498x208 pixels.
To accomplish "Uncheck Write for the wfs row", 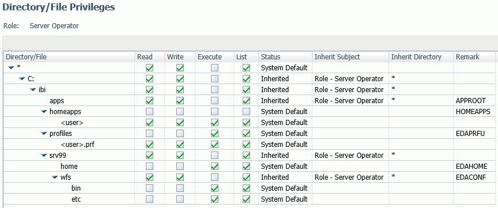I will point(180,177).
